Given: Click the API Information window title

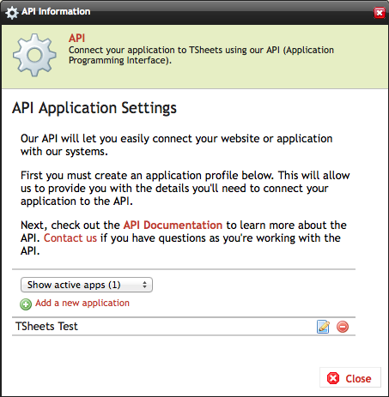Looking at the screenshot, I should (56, 11).
